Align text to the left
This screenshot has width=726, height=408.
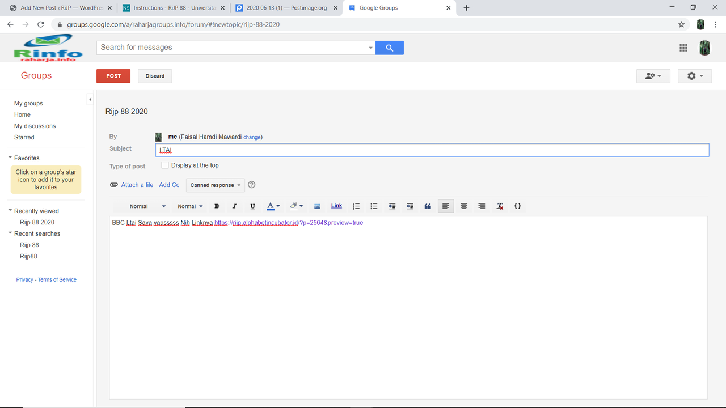coord(446,206)
